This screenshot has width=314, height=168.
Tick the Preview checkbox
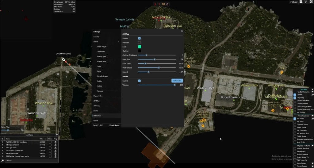140,43
